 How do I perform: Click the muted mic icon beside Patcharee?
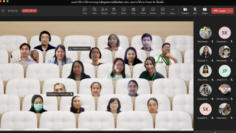click(212, 42)
